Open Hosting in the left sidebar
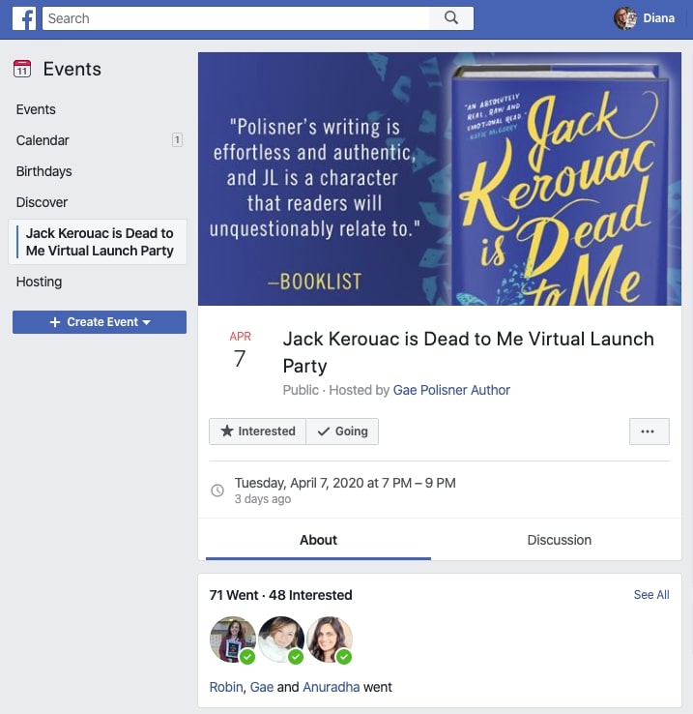This screenshot has height=714, width=693. [39, 282]
